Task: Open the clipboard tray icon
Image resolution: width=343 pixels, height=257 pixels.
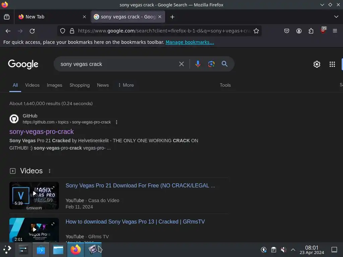Action: [x=273, y=250]
